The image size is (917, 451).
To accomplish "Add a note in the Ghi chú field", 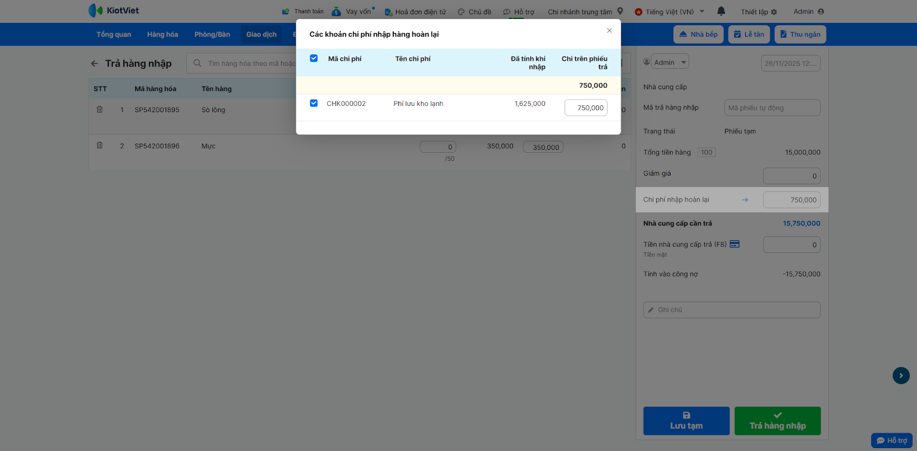I will tap(731, 310).
